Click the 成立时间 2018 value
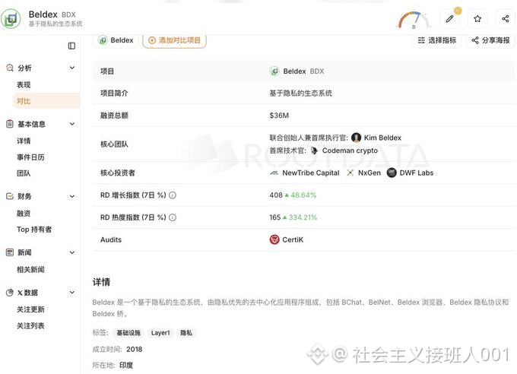 pos(135,349)
